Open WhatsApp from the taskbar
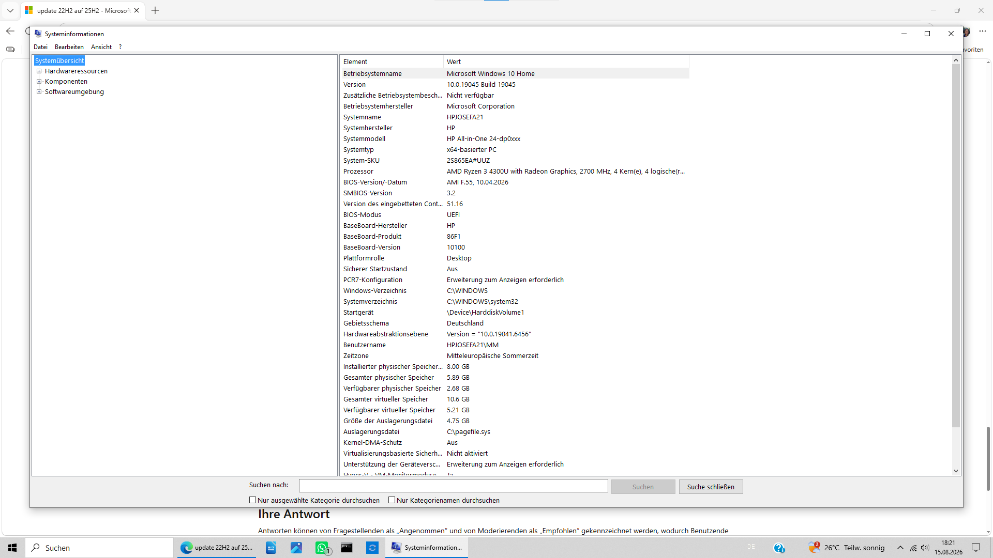The height and width of the screenshot is (558, 993). tap(322, 548)
